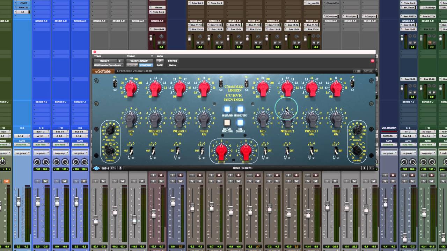Flip left Presence 2 multiplier switch
This screenshot has height=251, width=447.
click(154, 151)
